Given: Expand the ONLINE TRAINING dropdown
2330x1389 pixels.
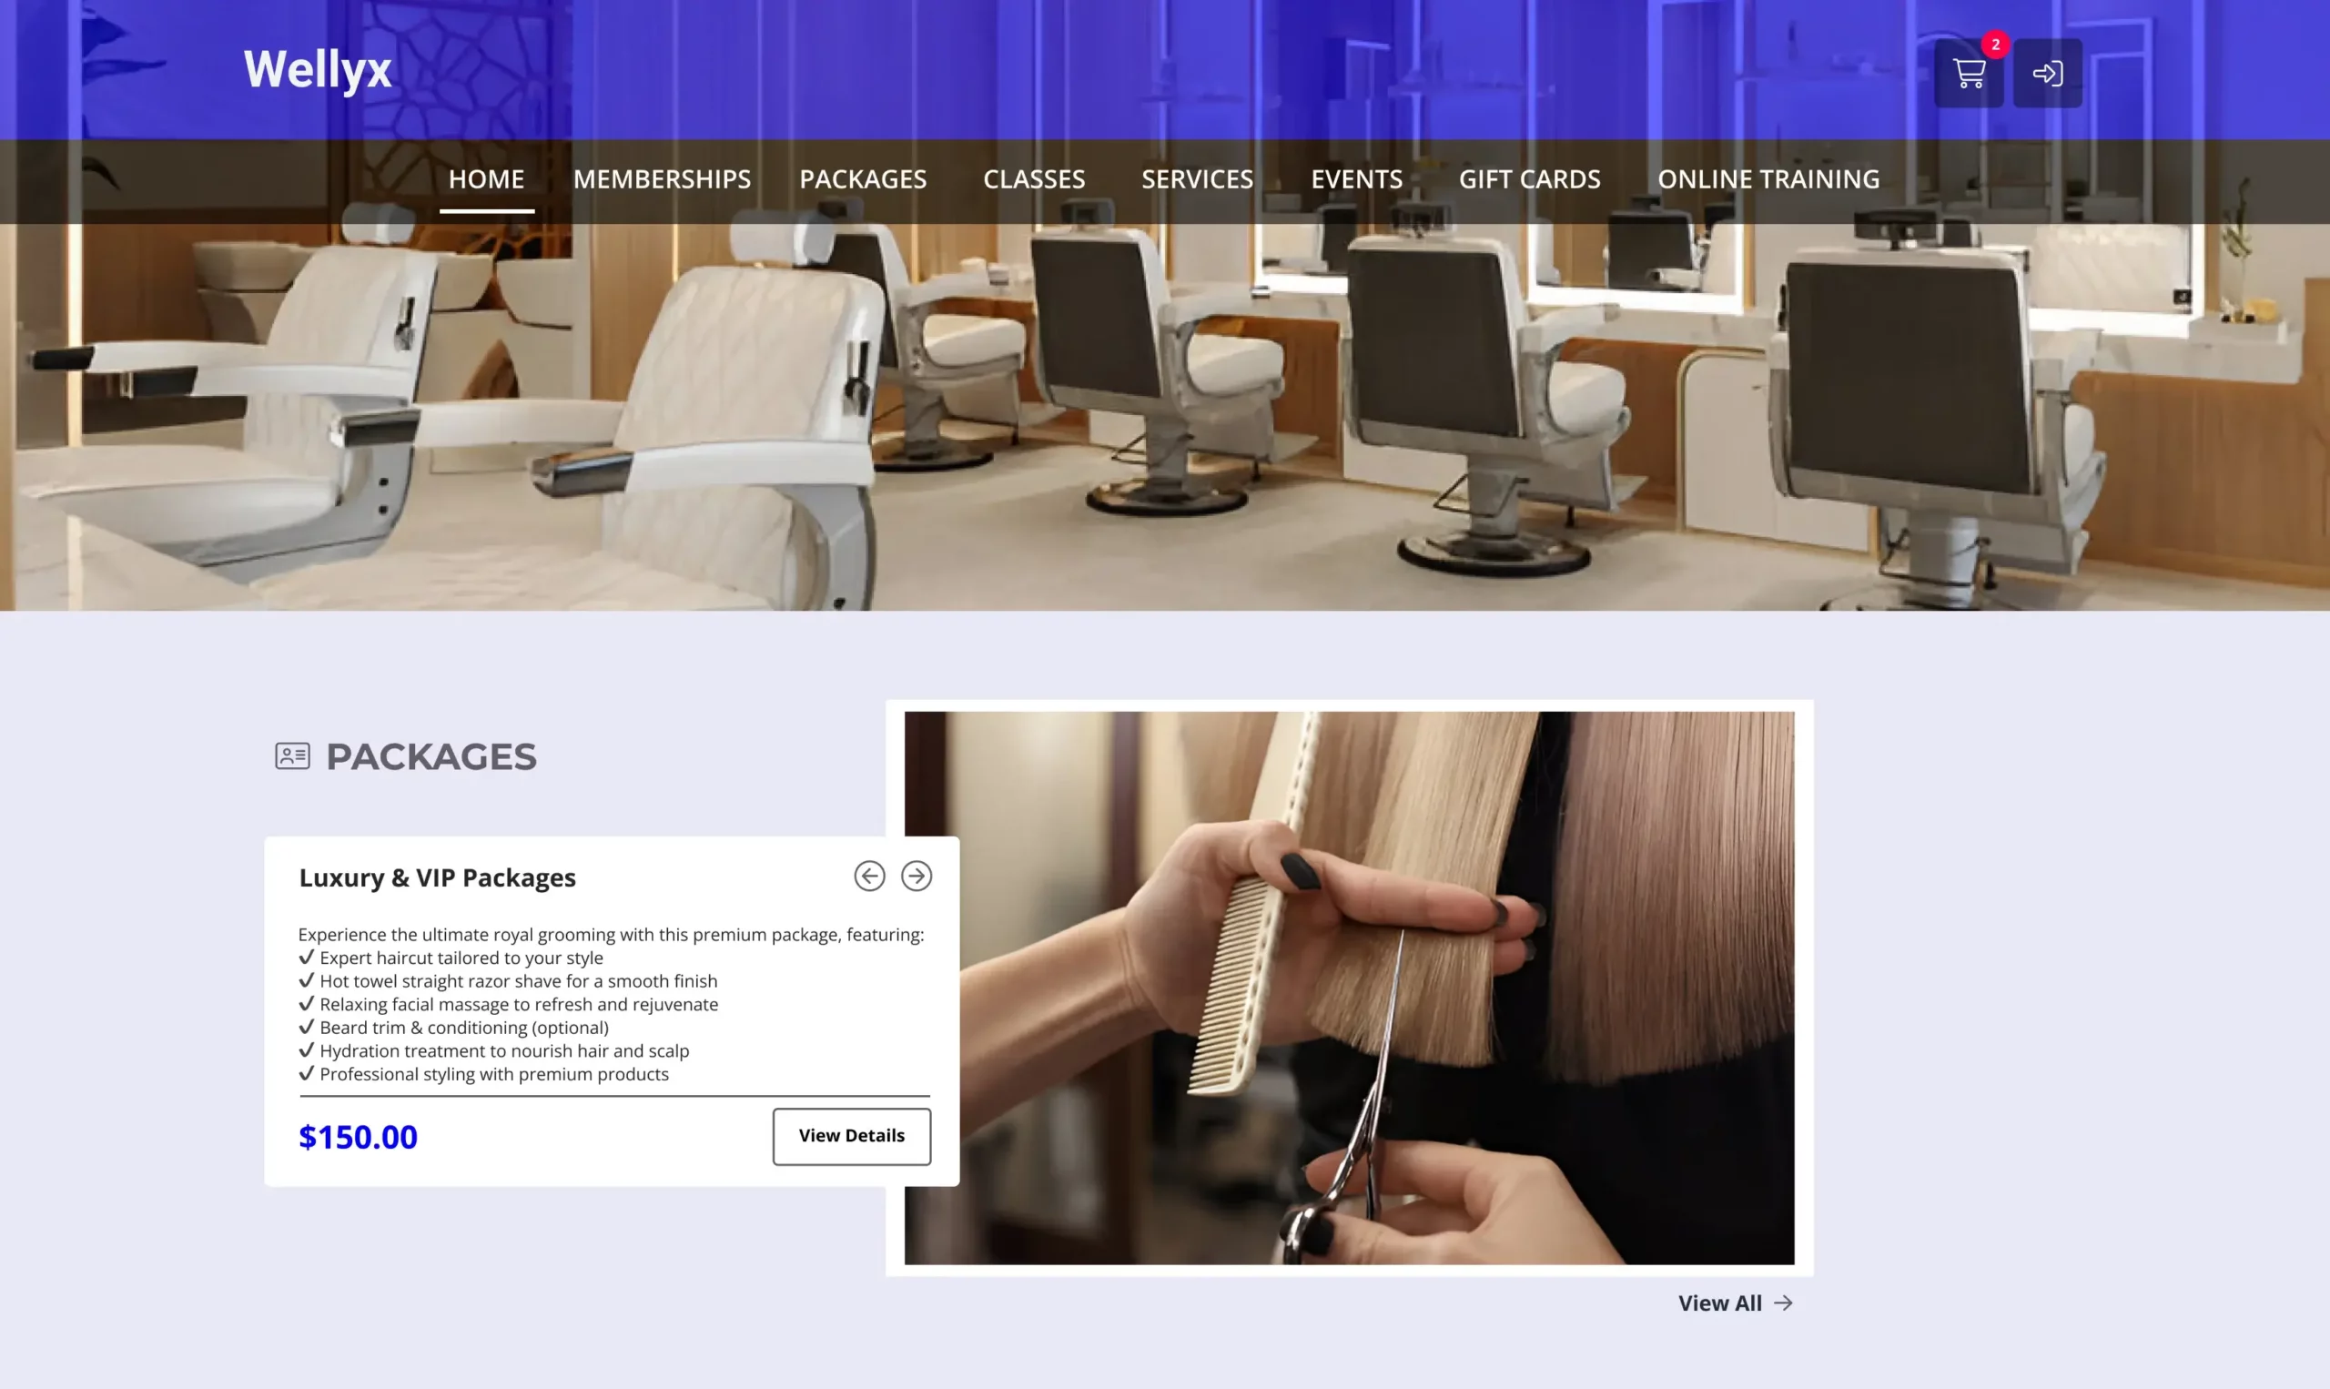Looking at the screenshot, I should [x=1768, y=178].
